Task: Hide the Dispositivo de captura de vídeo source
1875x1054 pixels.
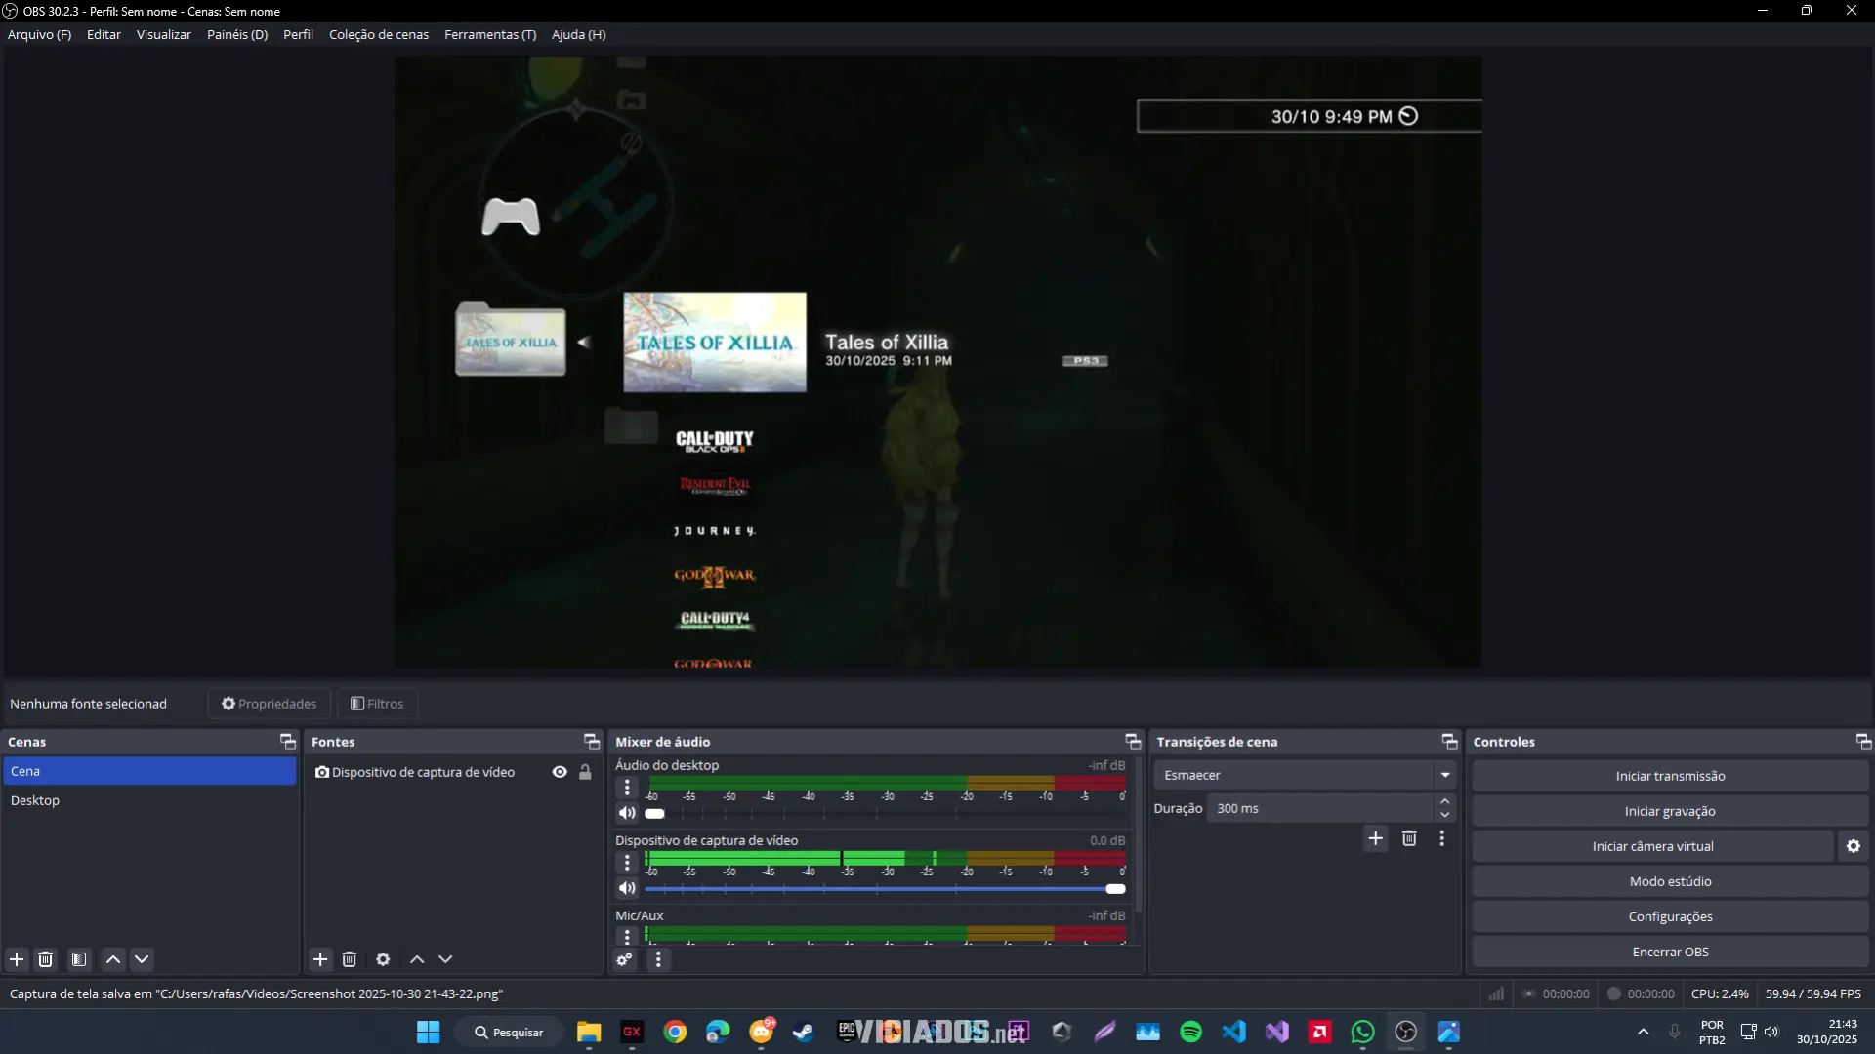Action: click(560, 772)
